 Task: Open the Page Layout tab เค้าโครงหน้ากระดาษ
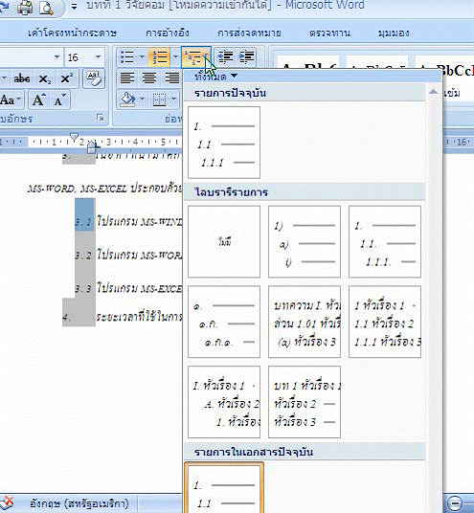tap(72, 33)
